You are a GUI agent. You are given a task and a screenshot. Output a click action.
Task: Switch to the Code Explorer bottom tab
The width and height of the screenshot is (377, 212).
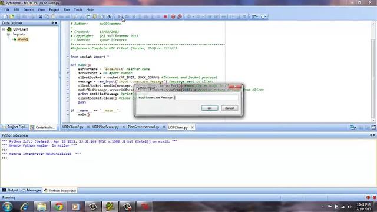click(x=43, y=127)
